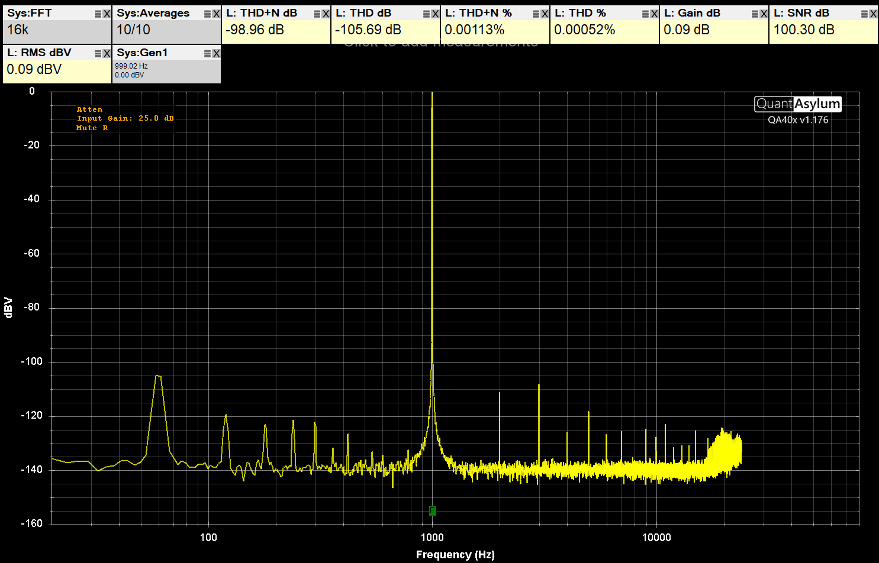Open menu icon on THD+N % tile
Image resolution: width=879 pixels, height=563 pixels.
(536, 14)
